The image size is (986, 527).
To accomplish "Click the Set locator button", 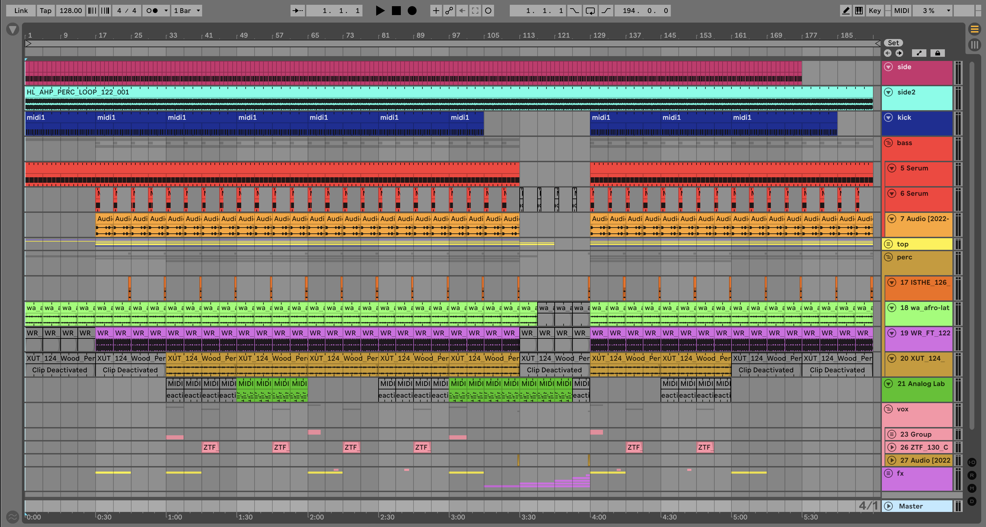I will pos(893,43).
